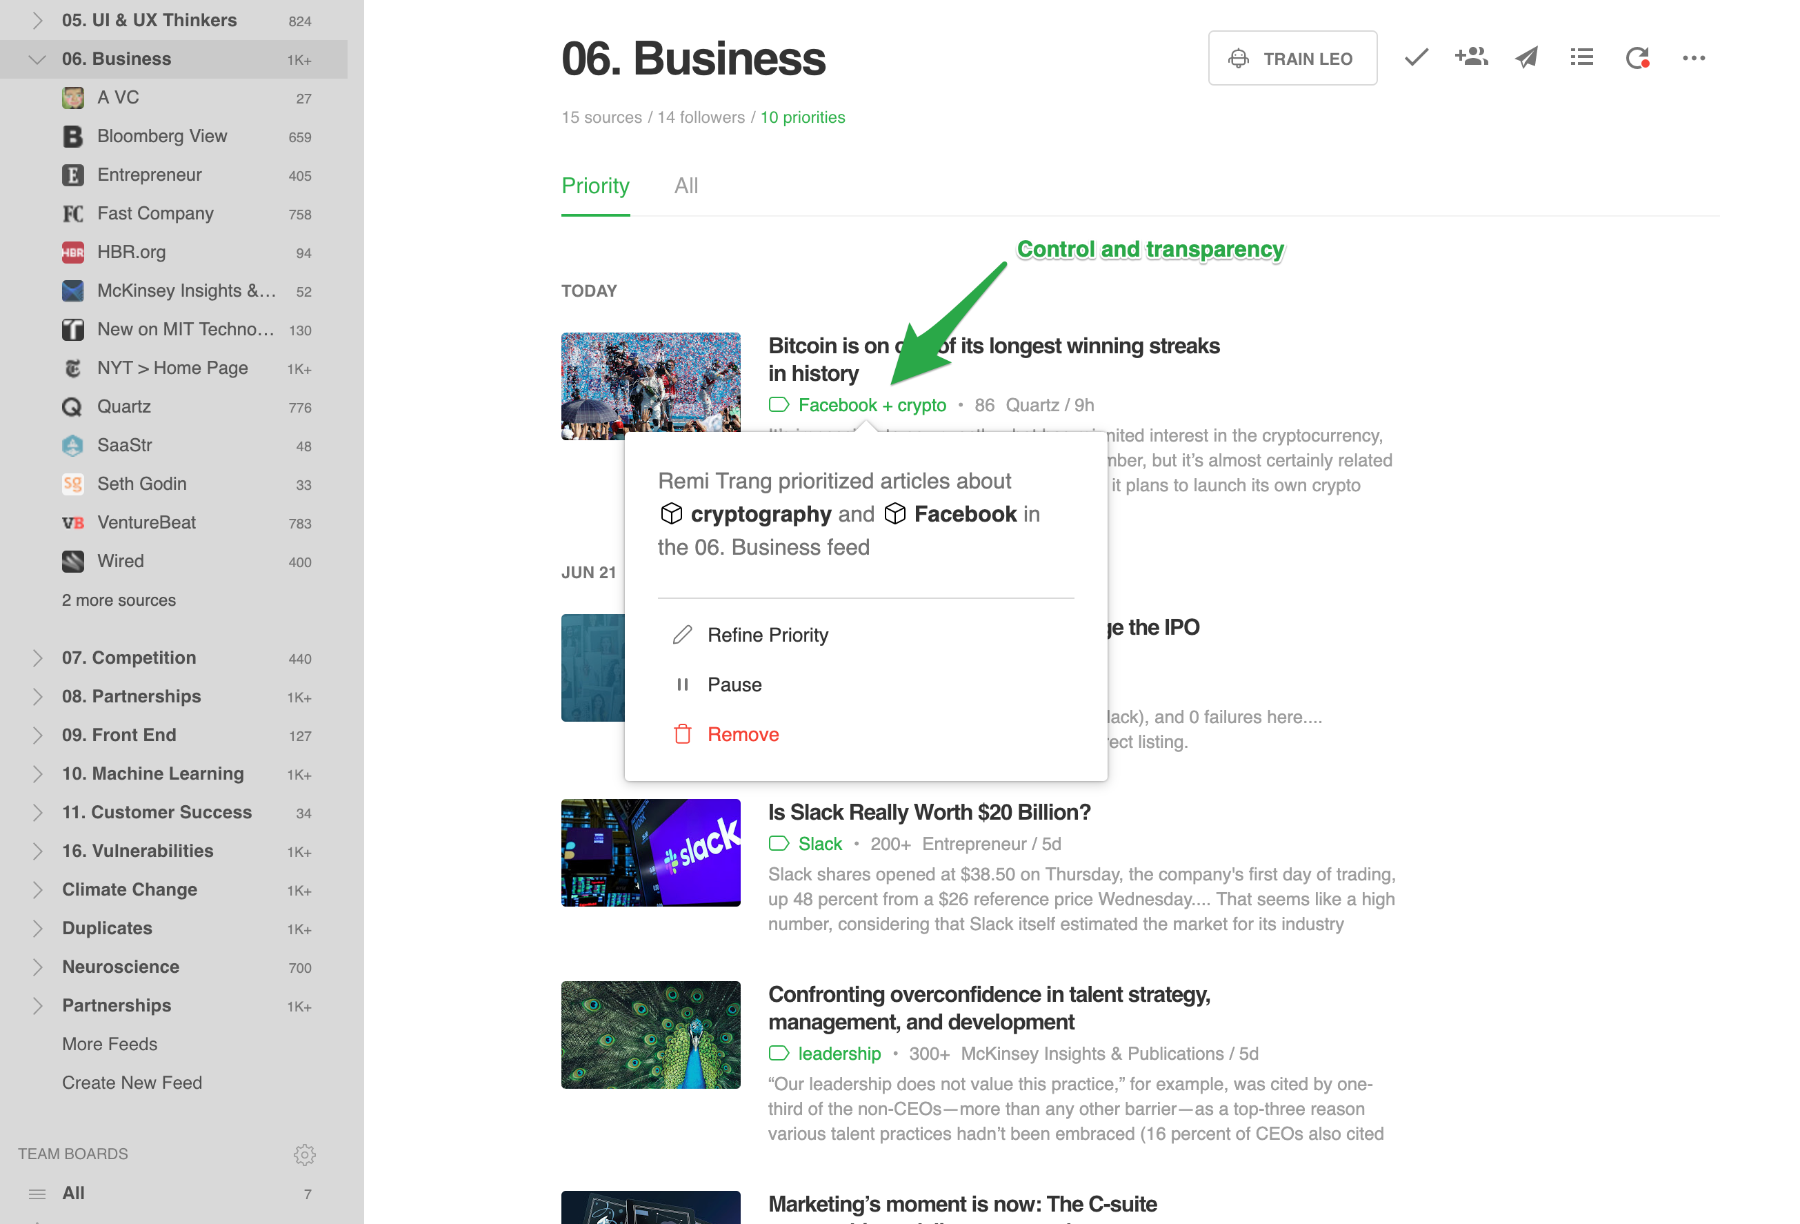The image size is (1800, 1224).
Task: Expand the Climate Change folder
Action: [37, 890]
